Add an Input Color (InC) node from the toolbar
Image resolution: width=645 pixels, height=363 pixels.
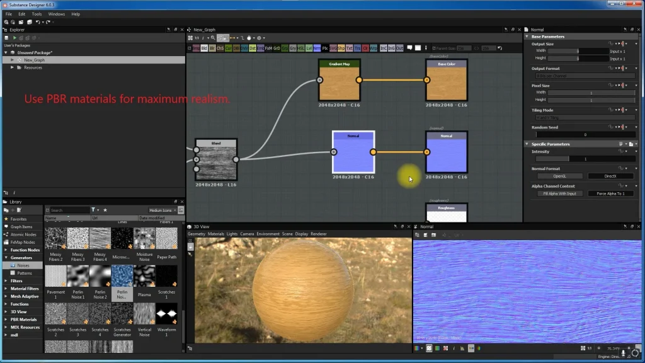pyautogui.click(x=384, y=48)
